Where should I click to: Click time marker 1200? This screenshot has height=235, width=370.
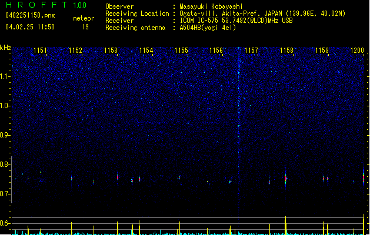click(x=357, y=50)
